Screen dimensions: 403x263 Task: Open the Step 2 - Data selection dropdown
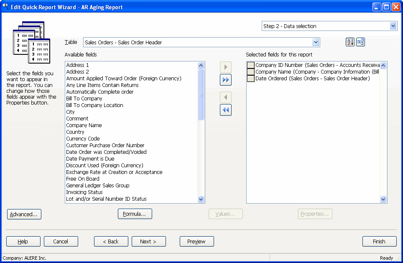point(393,26)
